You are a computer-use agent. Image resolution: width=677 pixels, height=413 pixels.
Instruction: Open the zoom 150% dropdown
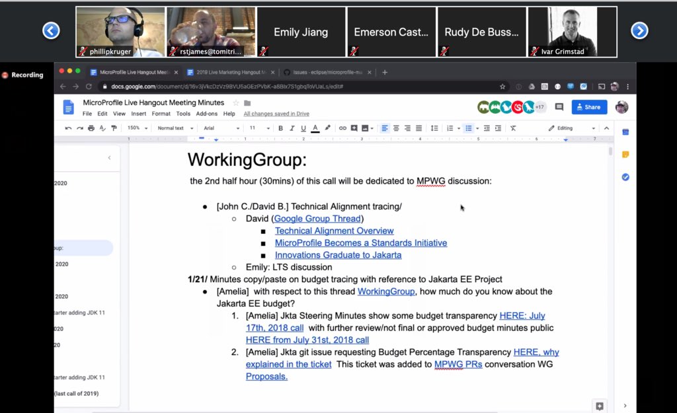[x=138, y=128]
